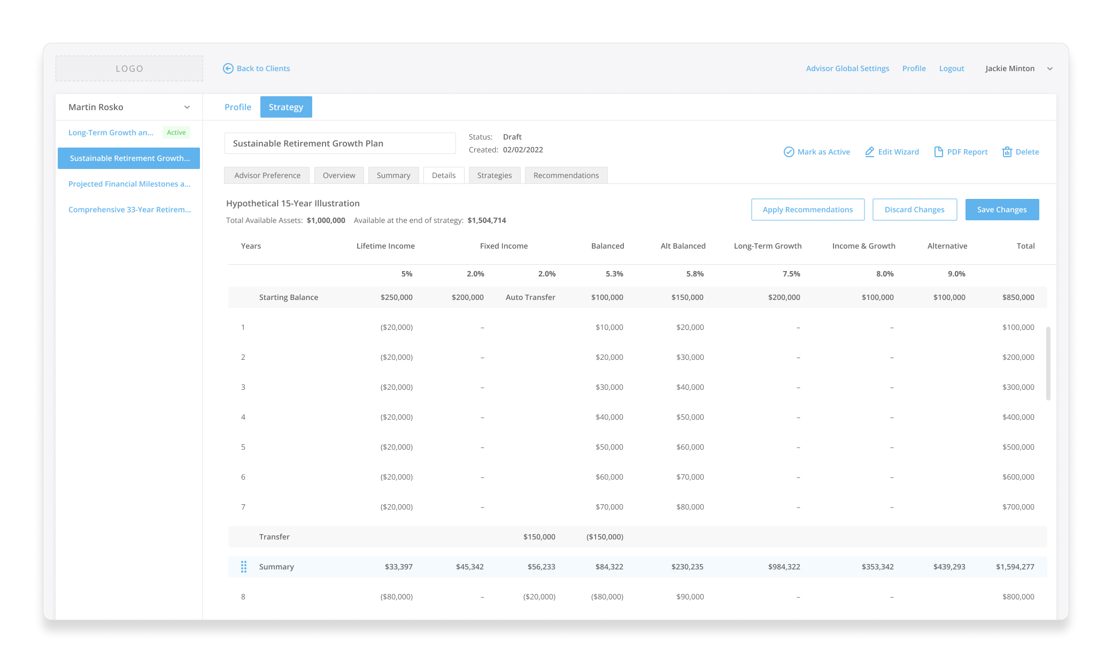Image resolution: width=1112 pixels, height=663 pixels.
Task: Open Projected Financial Milestones strategy
Action: [x=129, y=184]
